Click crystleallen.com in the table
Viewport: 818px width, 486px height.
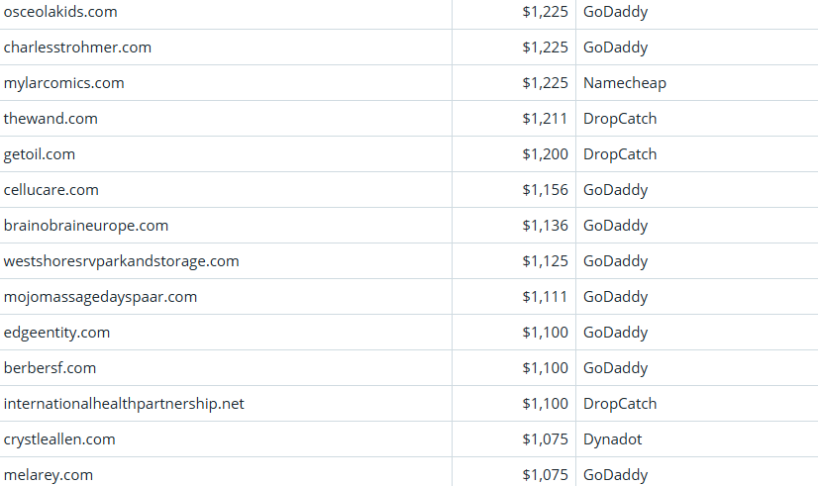tap(59, 439)
